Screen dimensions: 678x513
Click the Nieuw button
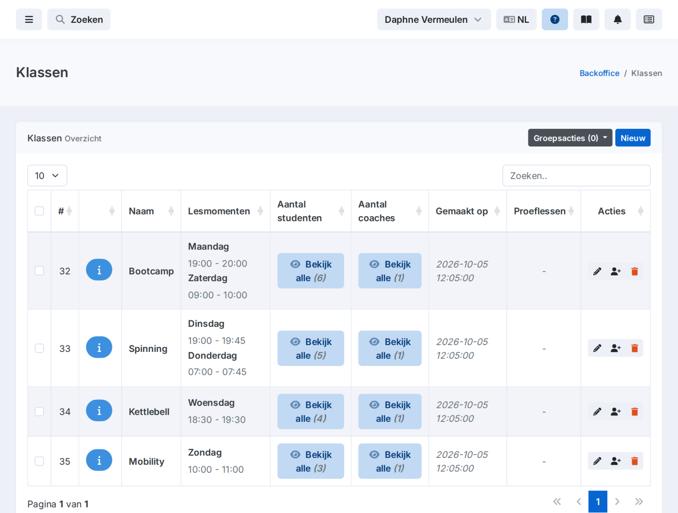coord(633,138)
